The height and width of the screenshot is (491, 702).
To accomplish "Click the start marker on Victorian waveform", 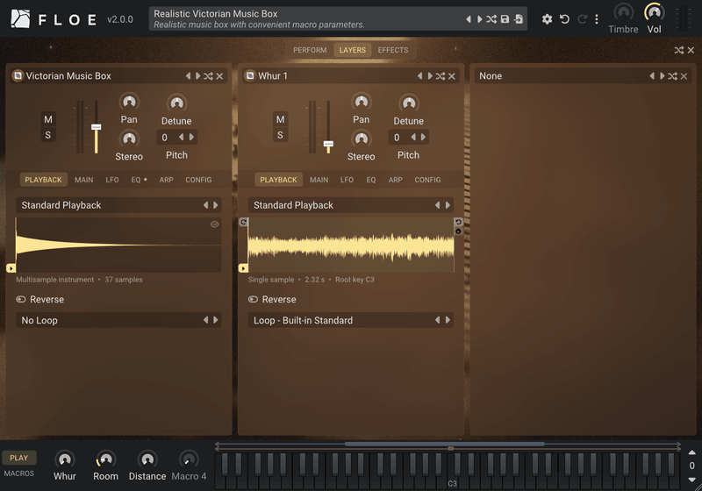I will 11,268.
